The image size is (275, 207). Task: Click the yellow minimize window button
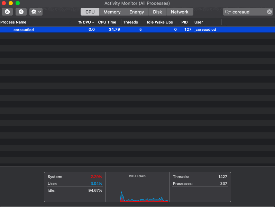click(11, 3)
